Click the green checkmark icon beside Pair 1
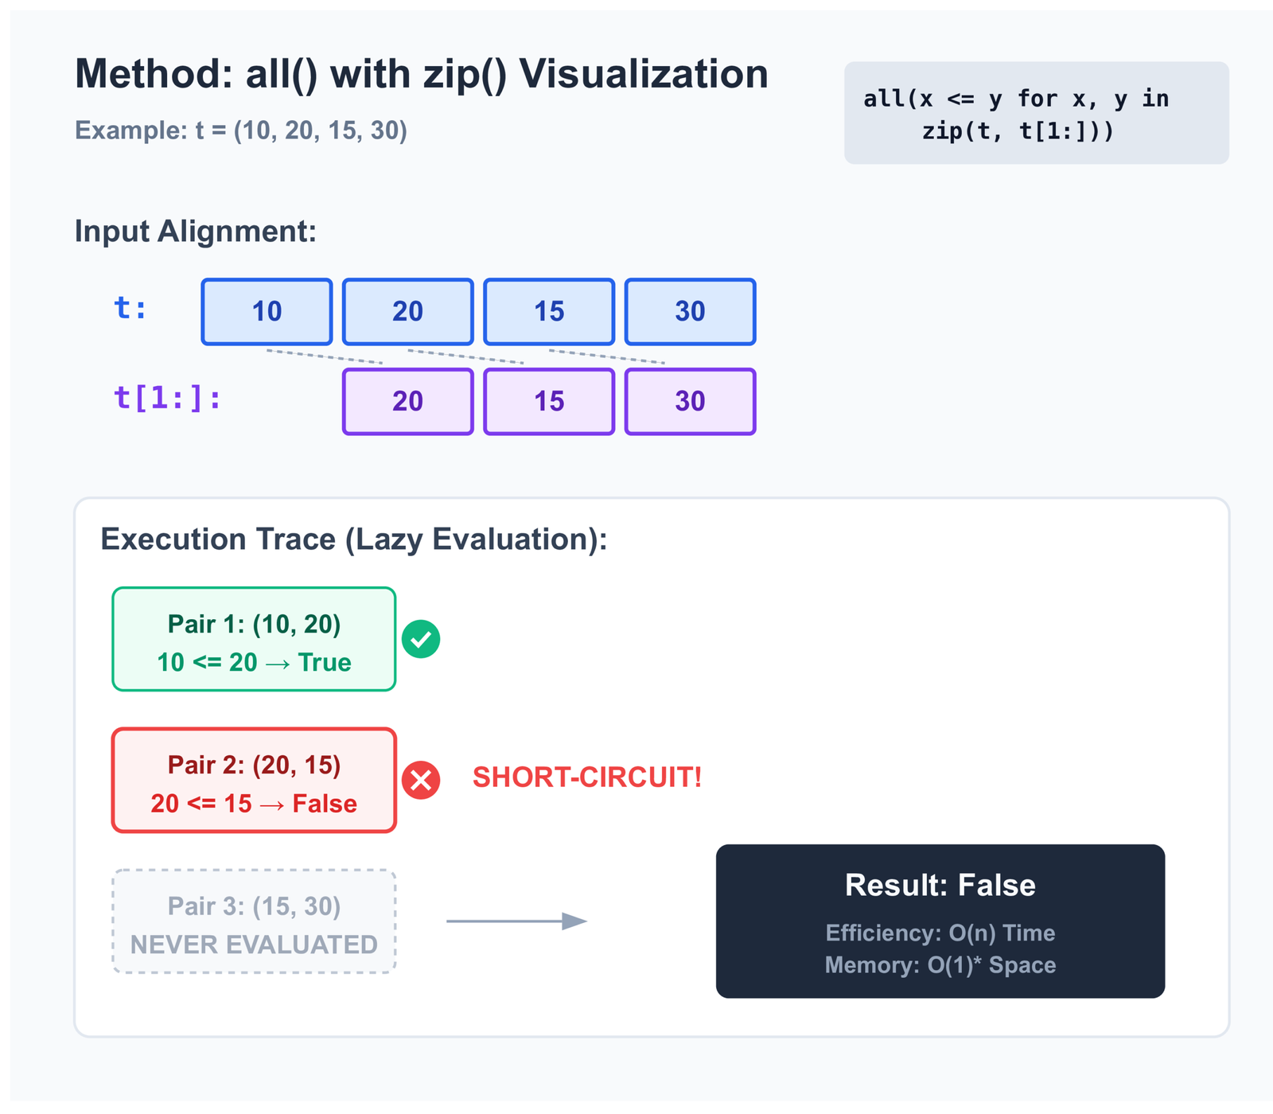The image size is (1273, 1114). [421, 639]
